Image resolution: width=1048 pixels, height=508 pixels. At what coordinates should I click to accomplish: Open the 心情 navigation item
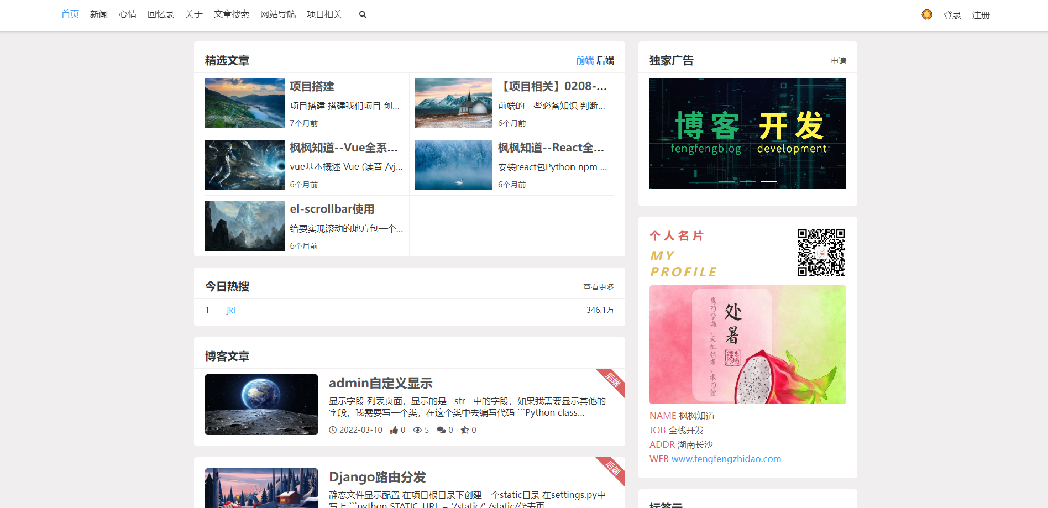coord(128,14)
